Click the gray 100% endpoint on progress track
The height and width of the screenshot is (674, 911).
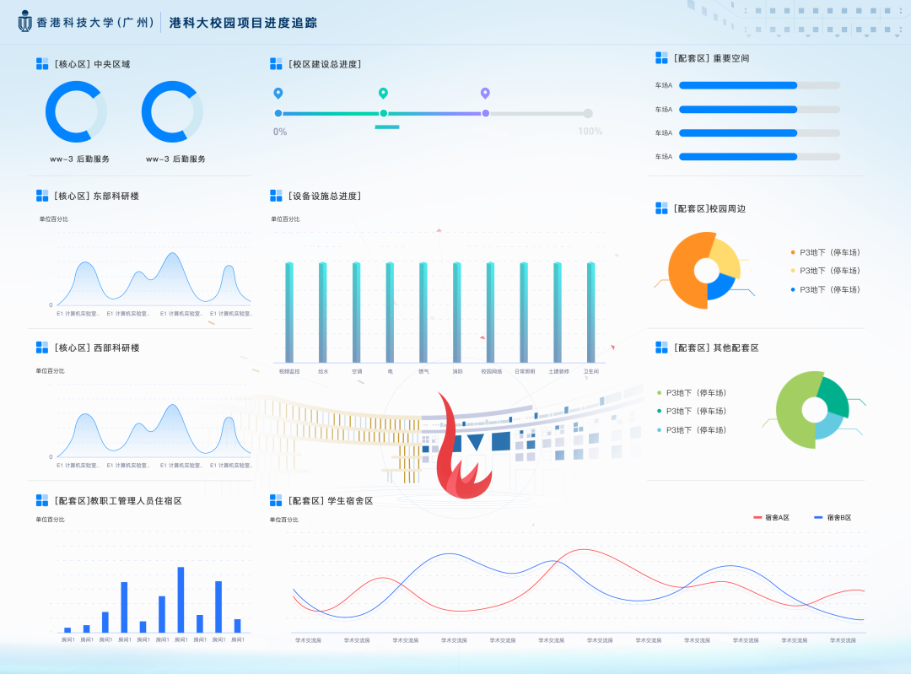pos(588,113)
